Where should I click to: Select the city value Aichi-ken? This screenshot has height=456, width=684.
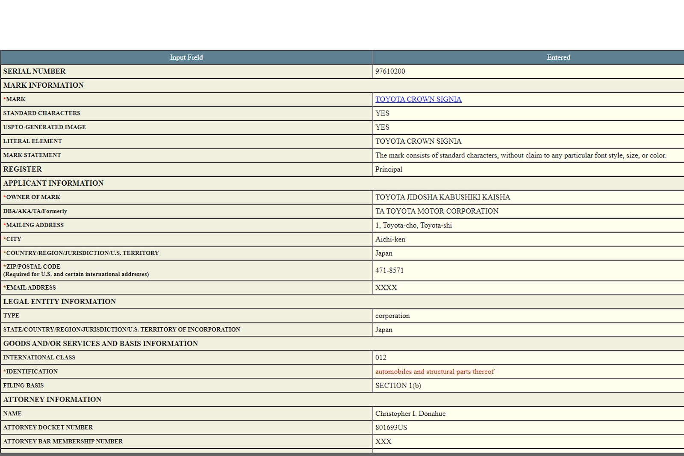[390, 239]
